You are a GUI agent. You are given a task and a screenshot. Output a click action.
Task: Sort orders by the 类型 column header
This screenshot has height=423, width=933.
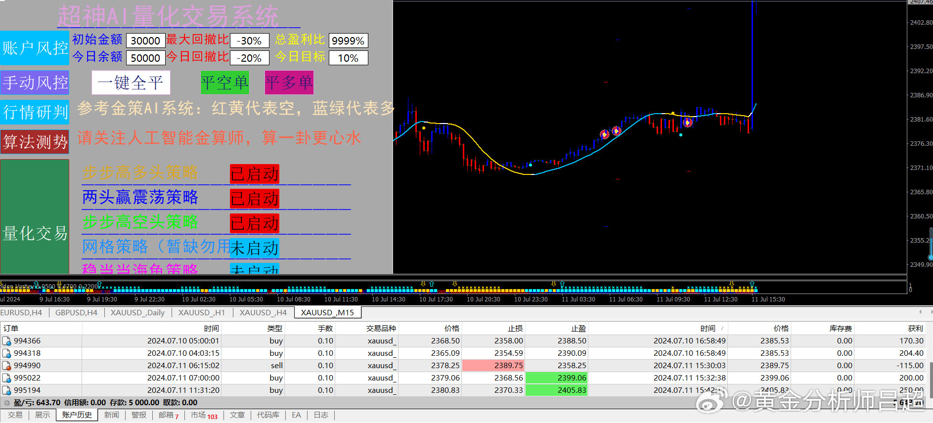coord(274,329)
